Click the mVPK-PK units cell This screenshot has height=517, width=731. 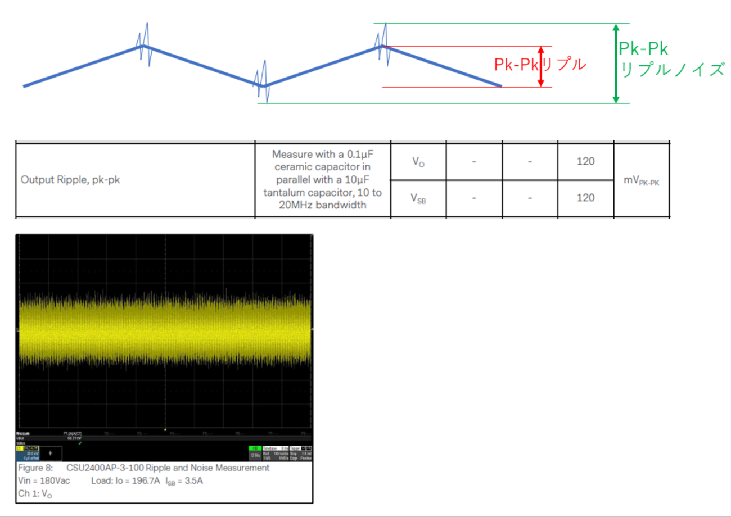[642, 180]
